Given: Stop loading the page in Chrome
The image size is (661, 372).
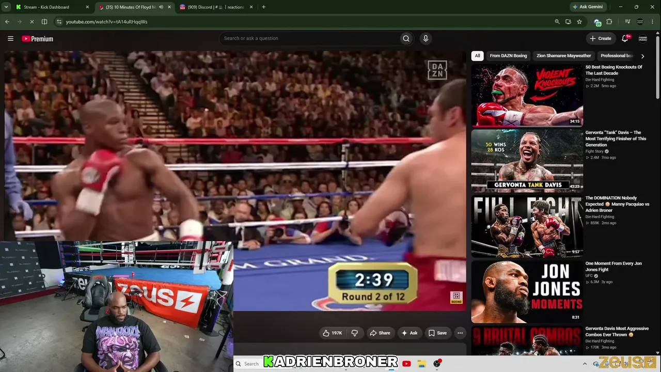Looking at the screenshot, I should click(x=31, y=22).
